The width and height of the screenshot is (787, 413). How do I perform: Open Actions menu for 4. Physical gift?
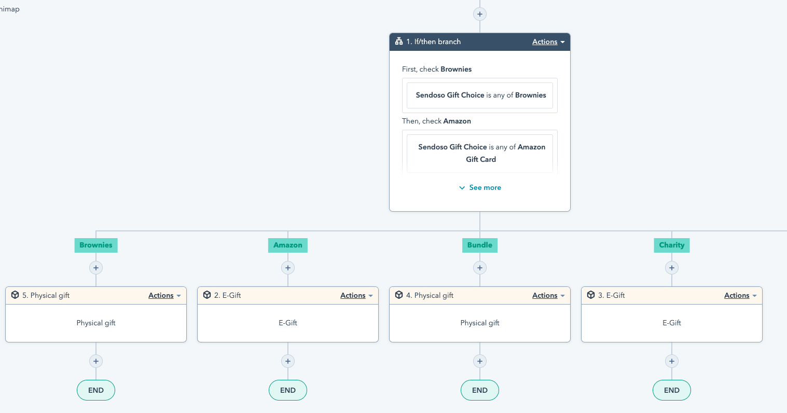coord(548,296)
